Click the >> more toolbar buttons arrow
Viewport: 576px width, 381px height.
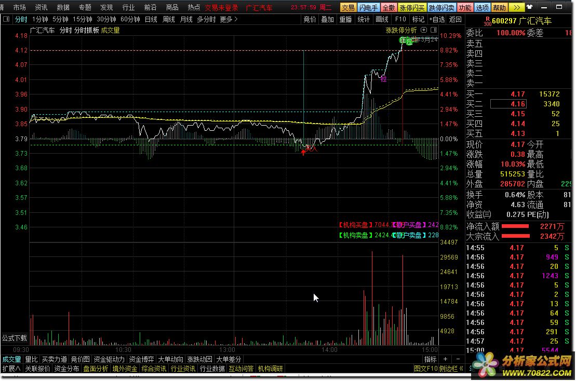tap(516, 8)
